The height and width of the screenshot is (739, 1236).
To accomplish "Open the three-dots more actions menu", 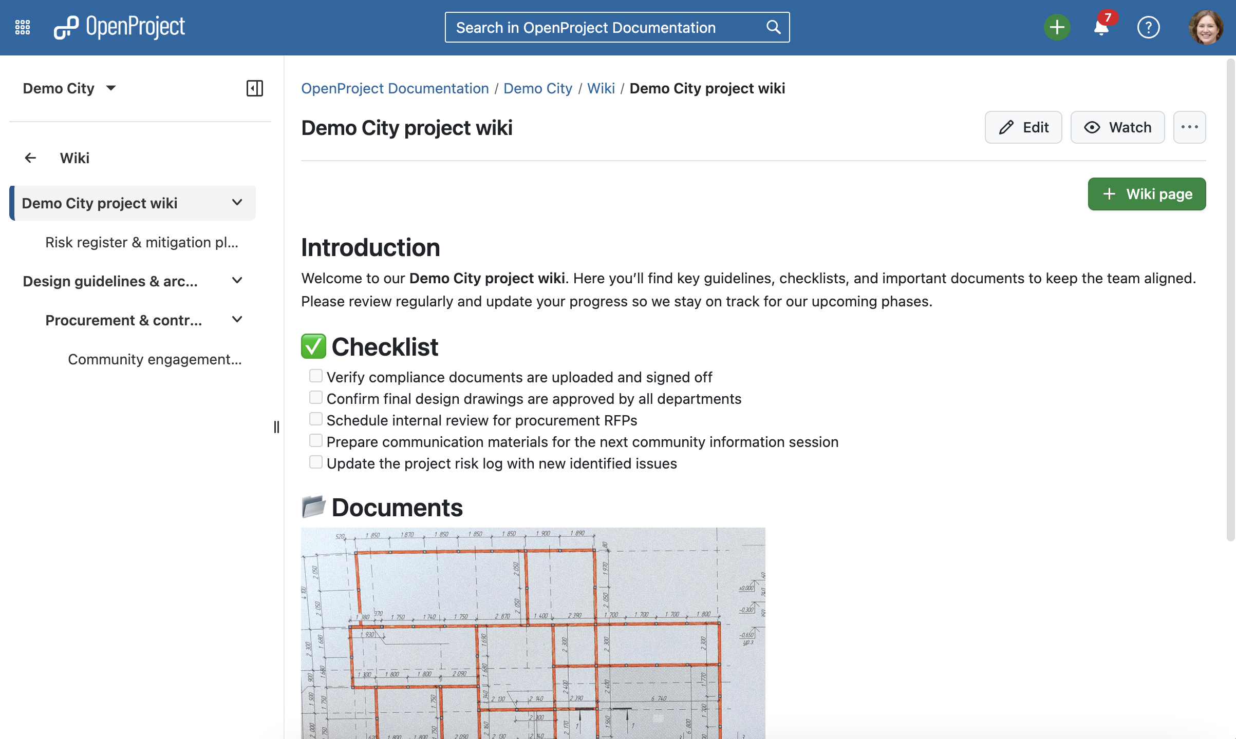I will tap(1189, 127).
